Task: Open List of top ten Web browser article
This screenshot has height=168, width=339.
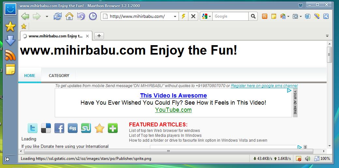Action: coord(165,131)
